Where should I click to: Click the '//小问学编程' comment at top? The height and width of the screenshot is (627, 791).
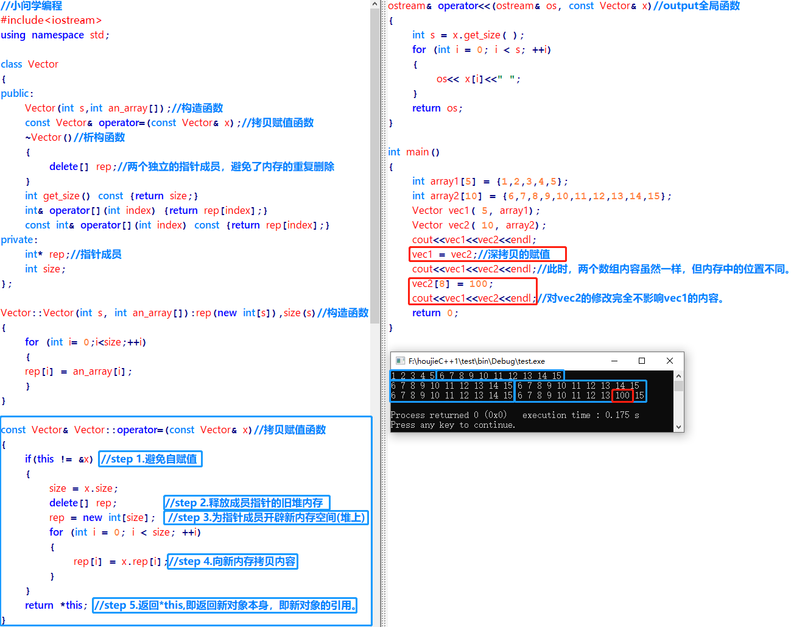click(32, 5)
